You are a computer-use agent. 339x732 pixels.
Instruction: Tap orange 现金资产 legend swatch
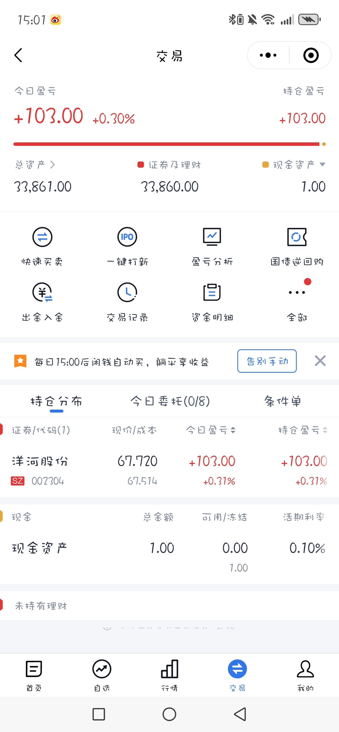(265, 164)
